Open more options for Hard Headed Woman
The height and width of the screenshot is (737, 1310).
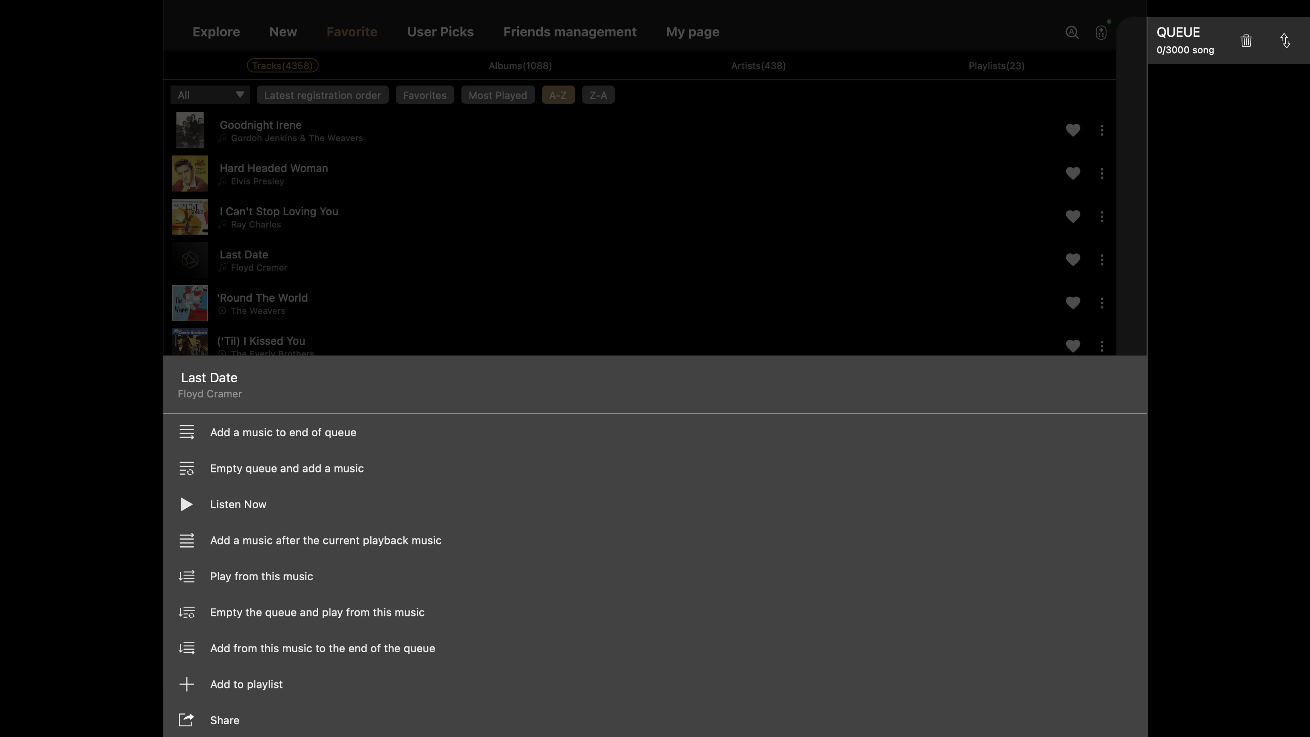pos(1102,174)
